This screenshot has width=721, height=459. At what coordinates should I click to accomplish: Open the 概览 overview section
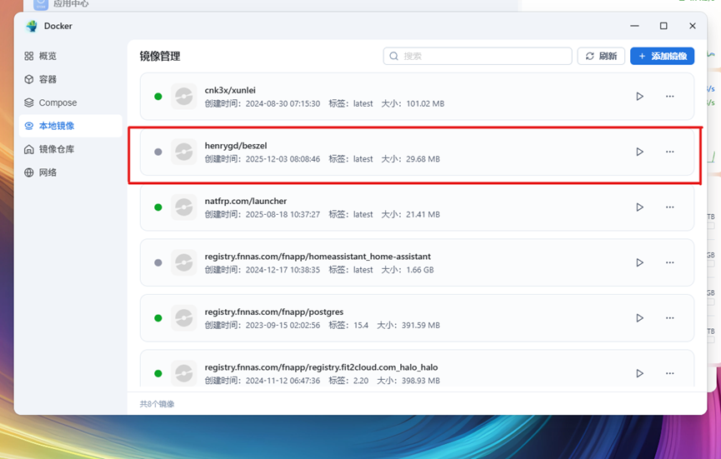point(70,56)
